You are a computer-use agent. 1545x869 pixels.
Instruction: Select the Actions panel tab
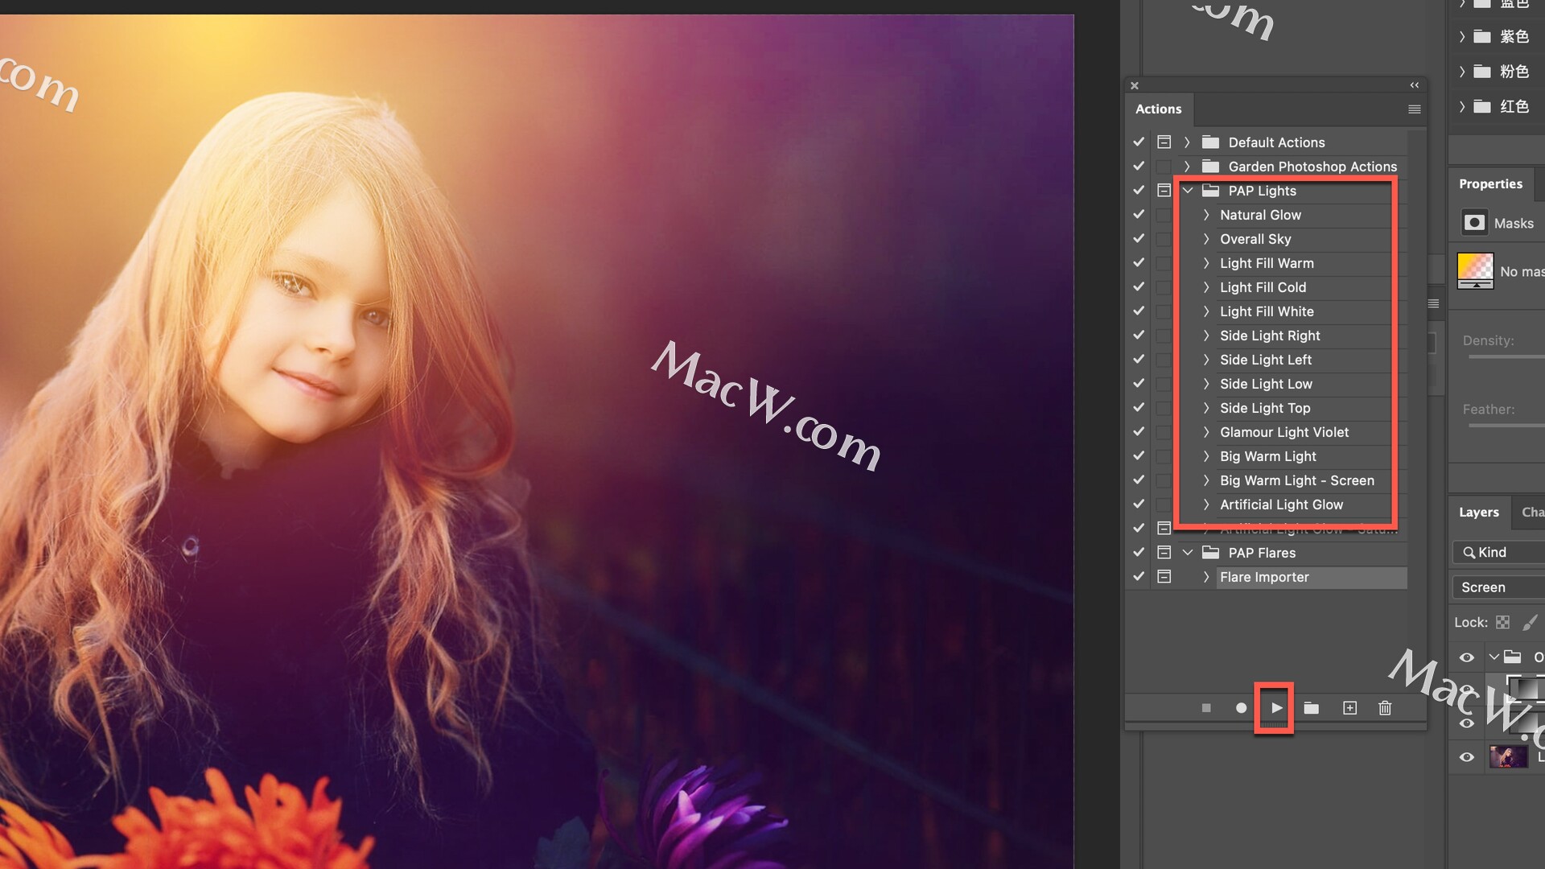coord(1158,109)
